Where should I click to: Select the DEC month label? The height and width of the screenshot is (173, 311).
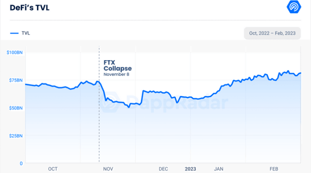coord(163,169)
